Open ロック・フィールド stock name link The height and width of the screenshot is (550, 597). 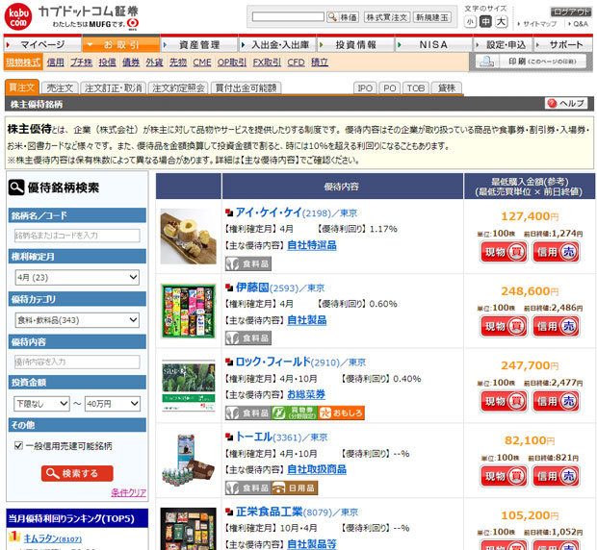(x=273, y=362)
